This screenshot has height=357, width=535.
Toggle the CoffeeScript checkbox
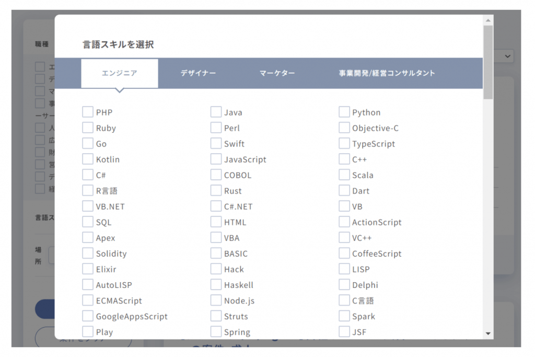pos(344,254)
